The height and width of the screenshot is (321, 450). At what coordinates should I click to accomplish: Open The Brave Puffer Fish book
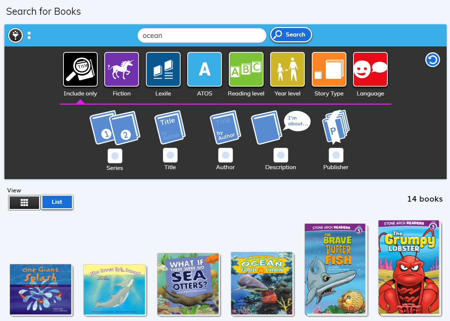point(336,269)
